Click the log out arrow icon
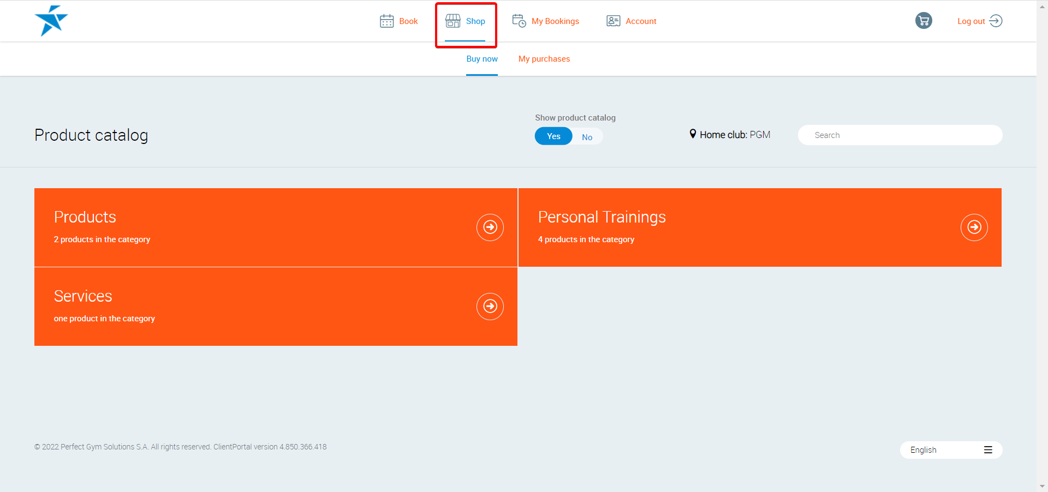The height and width of the screenshot is (492, 1048). [996, 21]
